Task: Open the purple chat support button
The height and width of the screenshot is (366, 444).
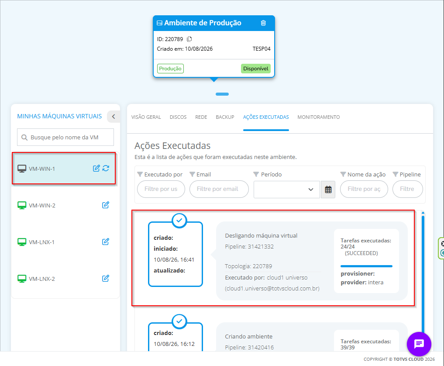Action: (x=419, y=344)
